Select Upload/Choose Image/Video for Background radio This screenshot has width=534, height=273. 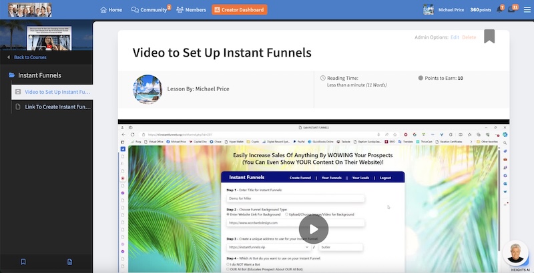[286, 214]
